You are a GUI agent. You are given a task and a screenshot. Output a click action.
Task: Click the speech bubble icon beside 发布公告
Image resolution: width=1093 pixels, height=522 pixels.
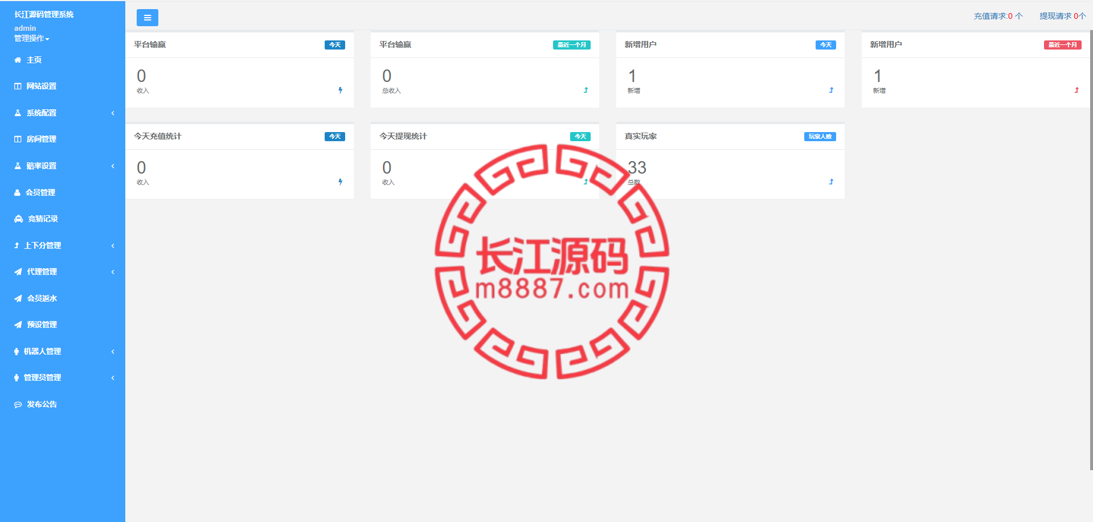(x=18, y=404)
